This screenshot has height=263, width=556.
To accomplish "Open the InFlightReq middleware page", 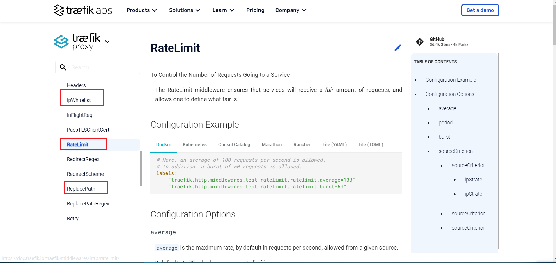I will (x=79, y=115).
